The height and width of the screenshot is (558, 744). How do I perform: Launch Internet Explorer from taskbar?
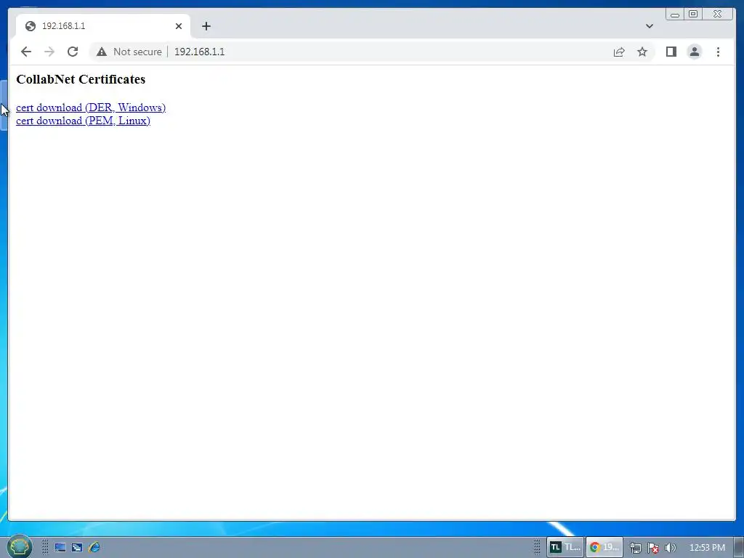point(94,548)
